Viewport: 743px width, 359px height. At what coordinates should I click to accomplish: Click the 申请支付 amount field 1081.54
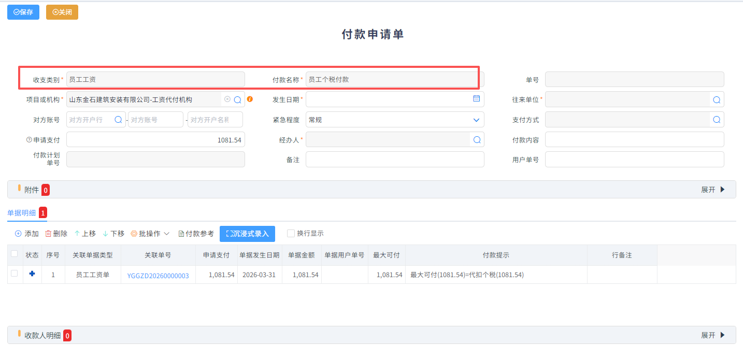pyautogui.click(x=155, y=140)
